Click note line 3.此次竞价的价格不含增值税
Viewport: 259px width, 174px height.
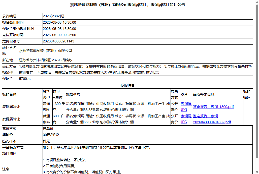point(83,172)
